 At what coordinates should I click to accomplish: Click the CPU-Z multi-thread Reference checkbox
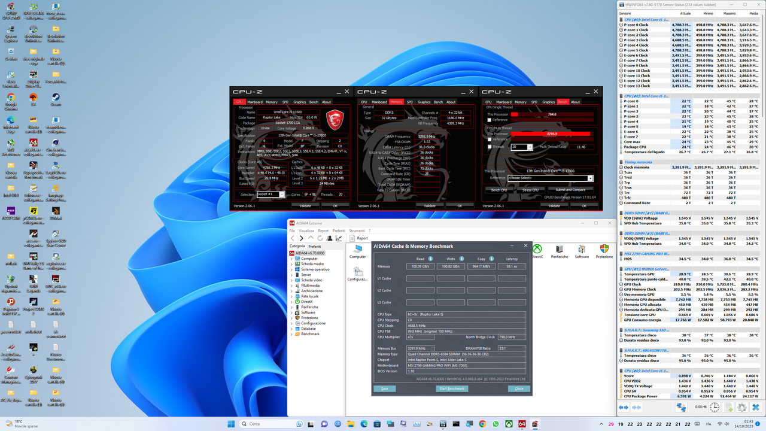[x=490, y=139]
